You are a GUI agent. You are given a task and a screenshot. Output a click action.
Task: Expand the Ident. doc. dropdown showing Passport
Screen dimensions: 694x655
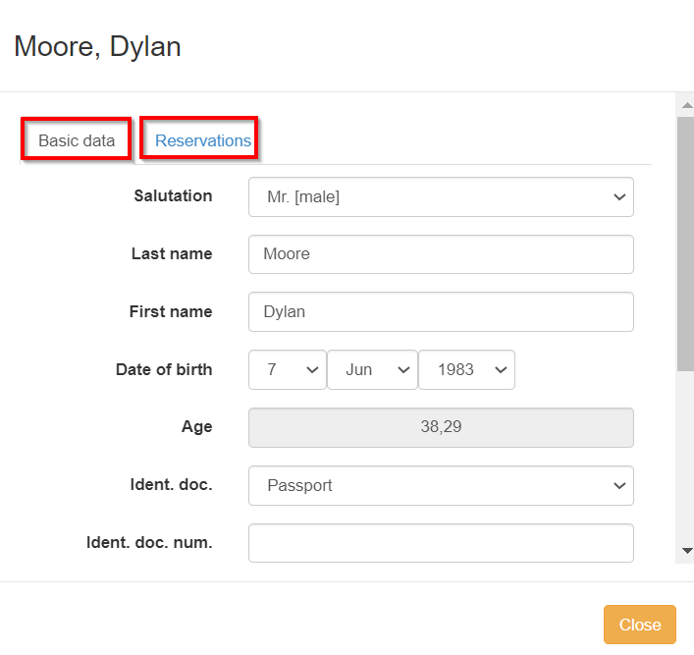441,486
